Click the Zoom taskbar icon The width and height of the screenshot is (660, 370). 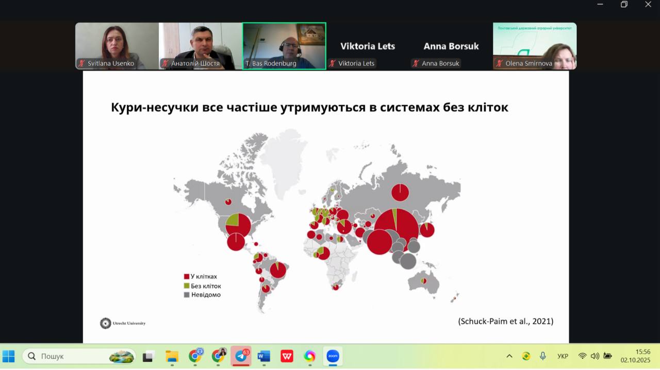333,356
